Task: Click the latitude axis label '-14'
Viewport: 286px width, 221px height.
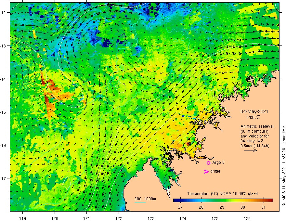Action: point(3,79)
